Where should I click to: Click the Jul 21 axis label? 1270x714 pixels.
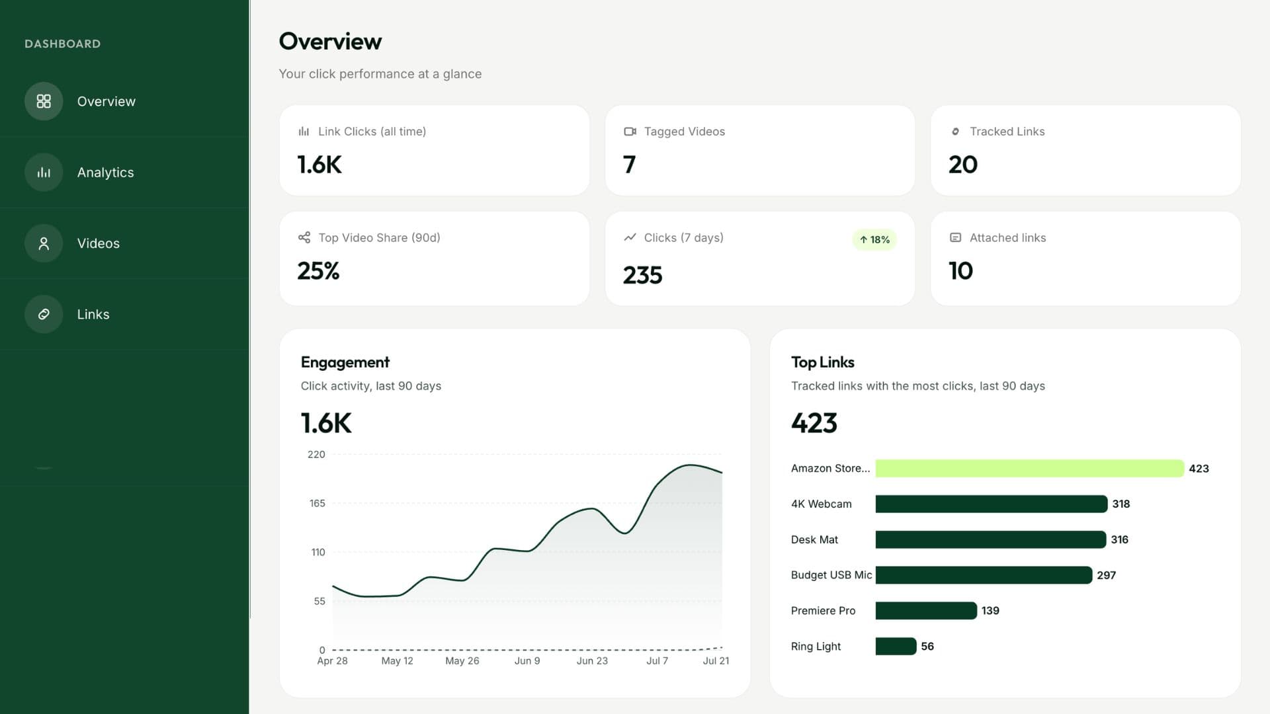(716, 660)
